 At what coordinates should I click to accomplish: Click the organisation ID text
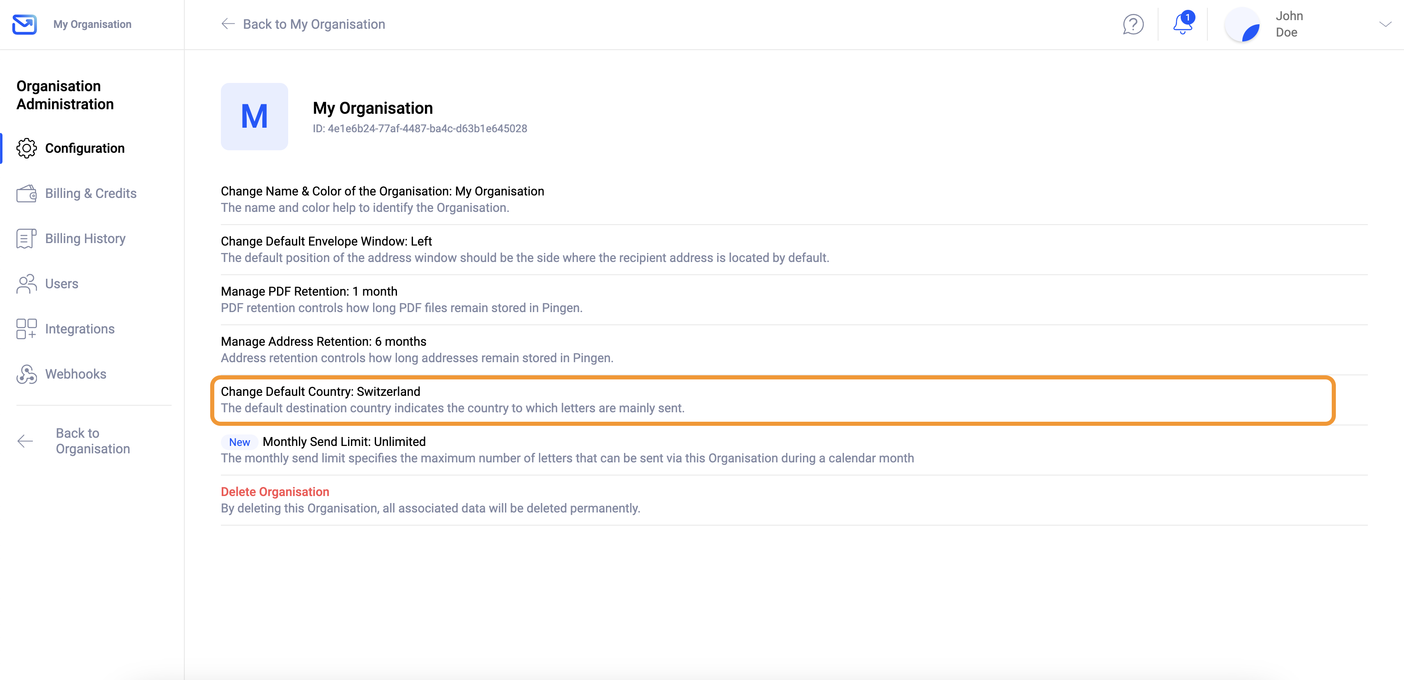pos(420,129)
